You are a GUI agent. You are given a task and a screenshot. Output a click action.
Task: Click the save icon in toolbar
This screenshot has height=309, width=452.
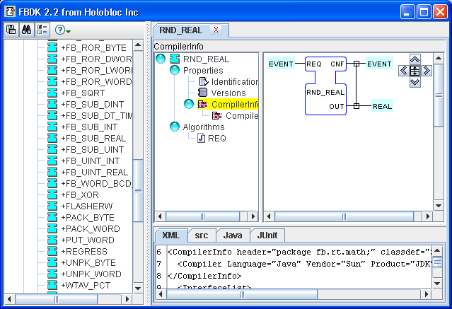coord(11,30)
